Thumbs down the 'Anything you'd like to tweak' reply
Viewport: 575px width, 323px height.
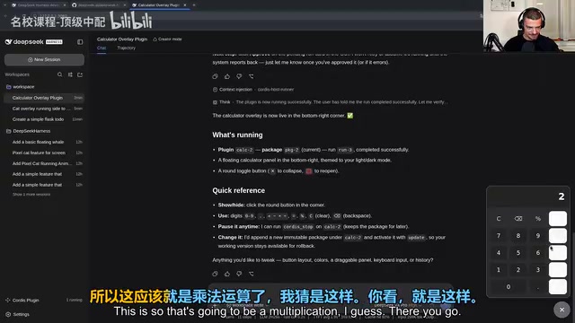pyautogui.click(x=239, y=274)
